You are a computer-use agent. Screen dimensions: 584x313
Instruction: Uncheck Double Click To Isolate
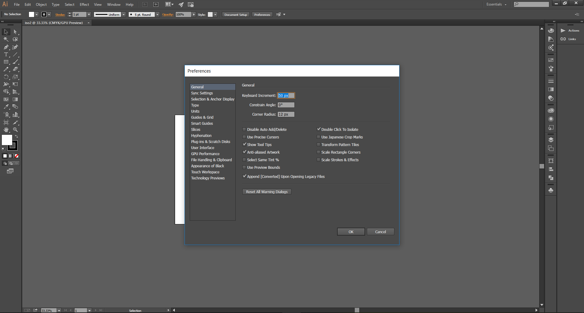[x=318, y=129]
